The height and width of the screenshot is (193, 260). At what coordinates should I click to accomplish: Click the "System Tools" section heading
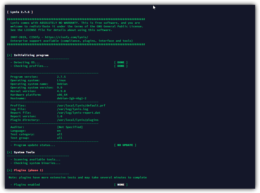tap(24, 152)
